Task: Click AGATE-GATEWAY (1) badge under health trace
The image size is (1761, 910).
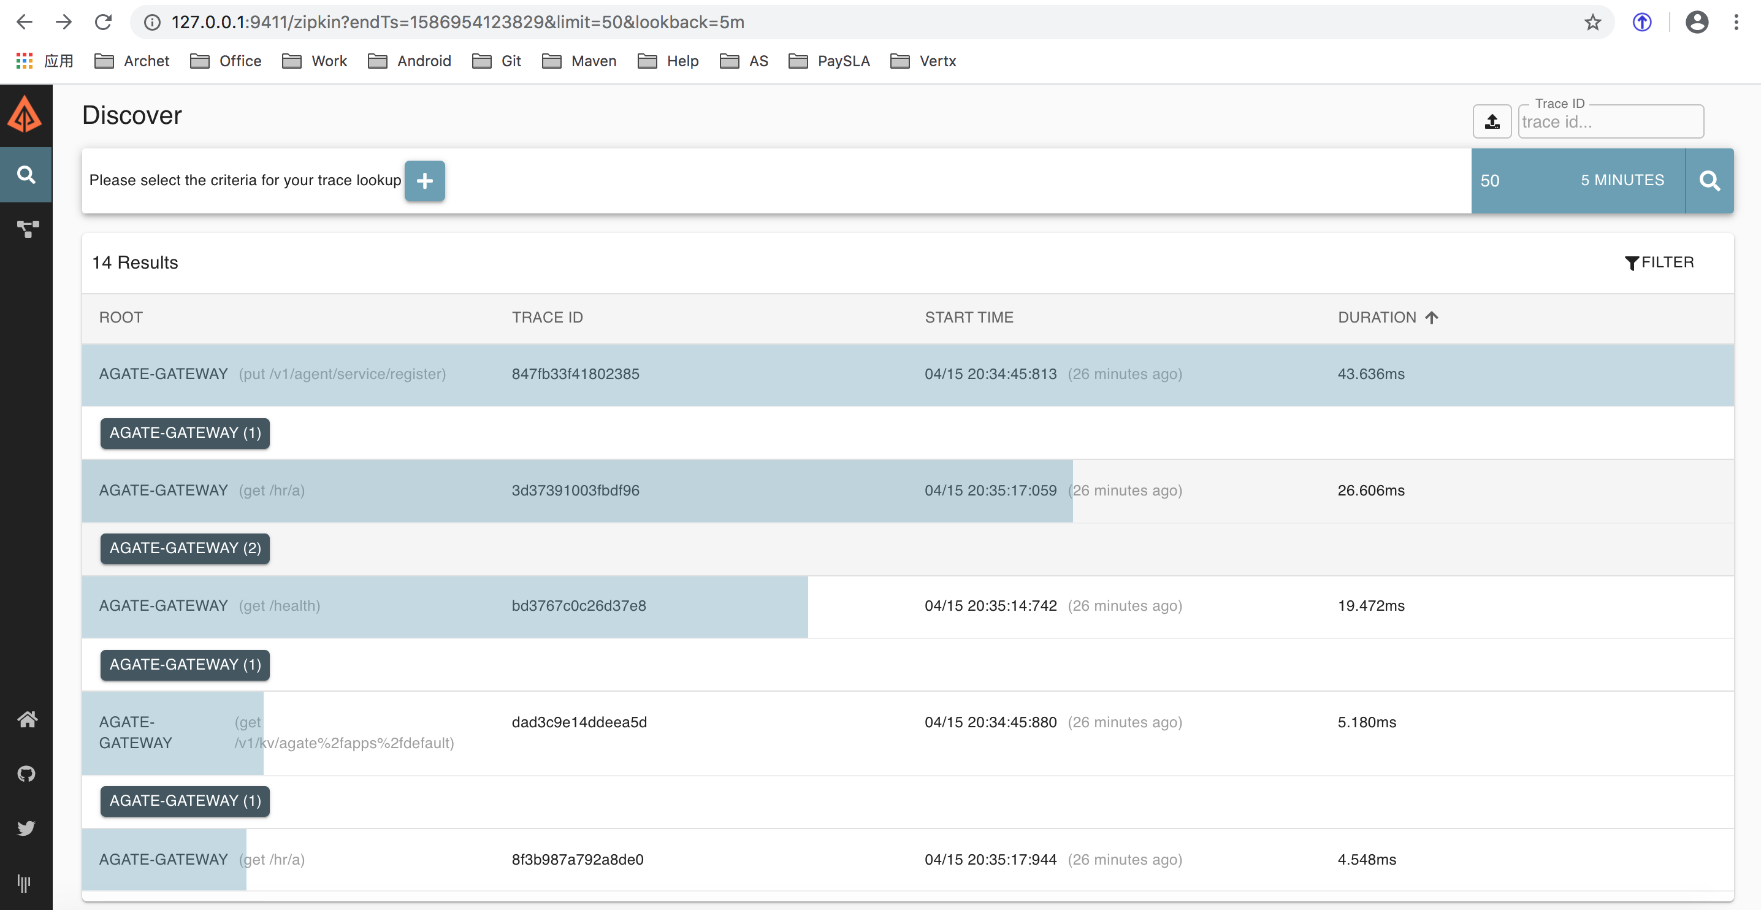Action: 185,665
